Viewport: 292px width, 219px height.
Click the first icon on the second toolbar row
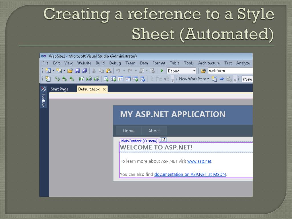48,79
